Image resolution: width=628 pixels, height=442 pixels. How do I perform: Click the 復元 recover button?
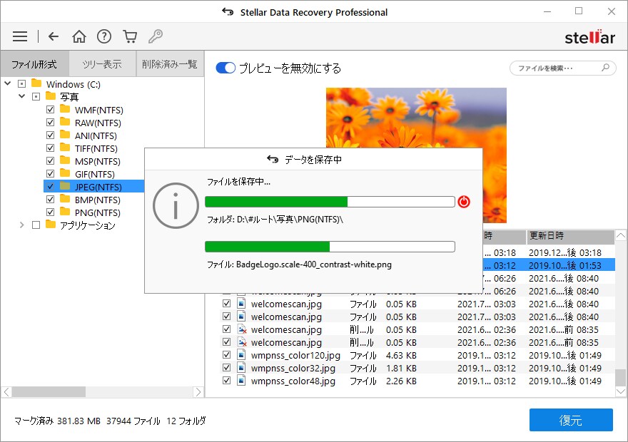tap(571, 420)
